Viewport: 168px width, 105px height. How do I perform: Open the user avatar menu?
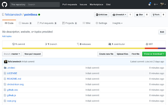163,4
